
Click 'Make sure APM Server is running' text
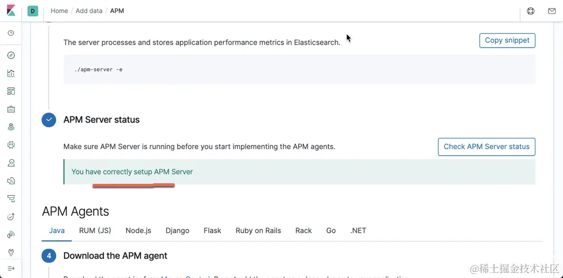click(x=199, y=146)
